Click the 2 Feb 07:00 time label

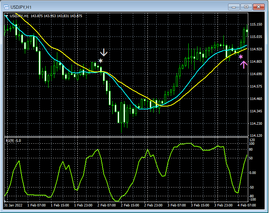click(107, 205)
